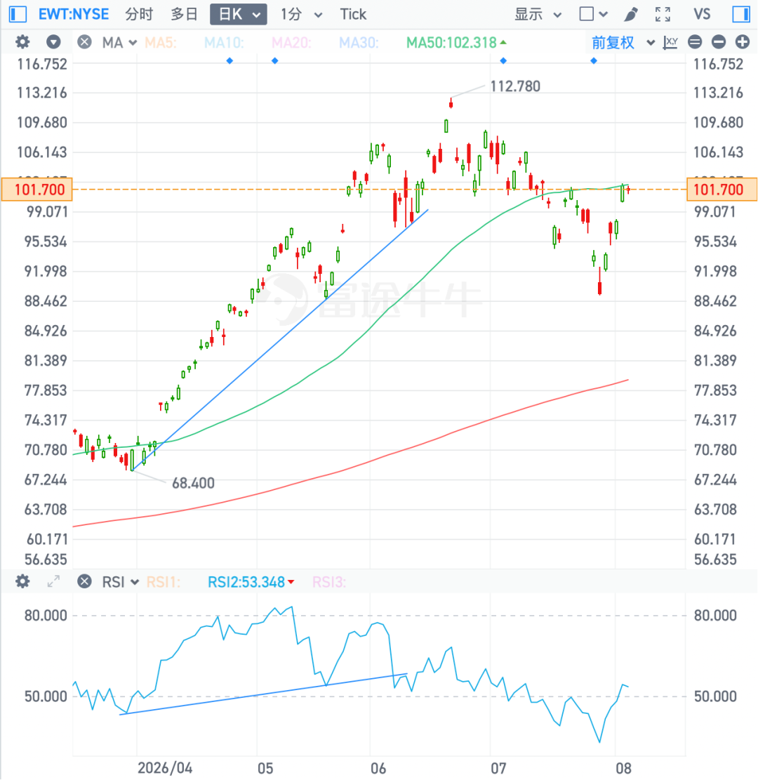Open the drawing pen tool
758x780 pixels.
click(631, 14)
